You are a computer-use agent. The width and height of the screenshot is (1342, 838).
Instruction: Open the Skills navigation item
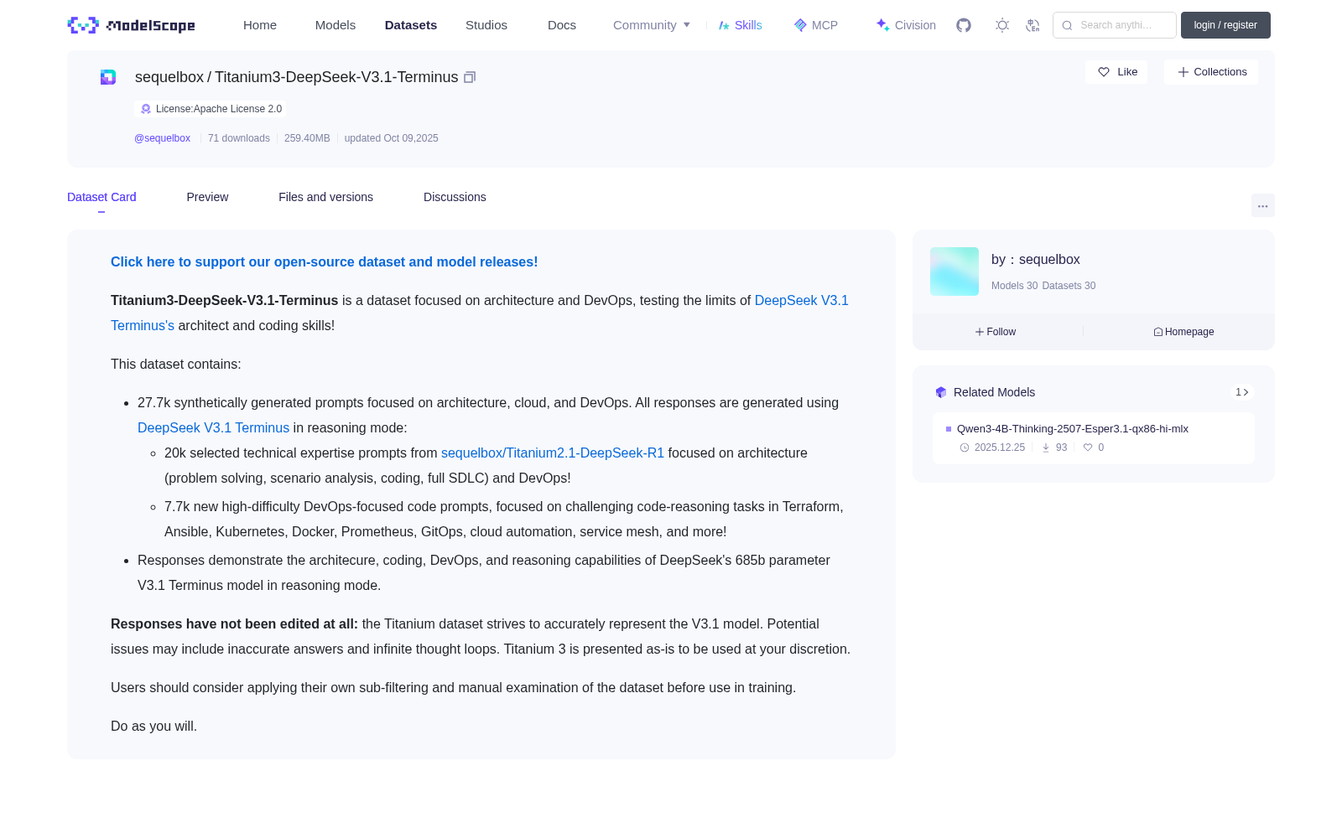pyautogui.click(x=740, y=25)
